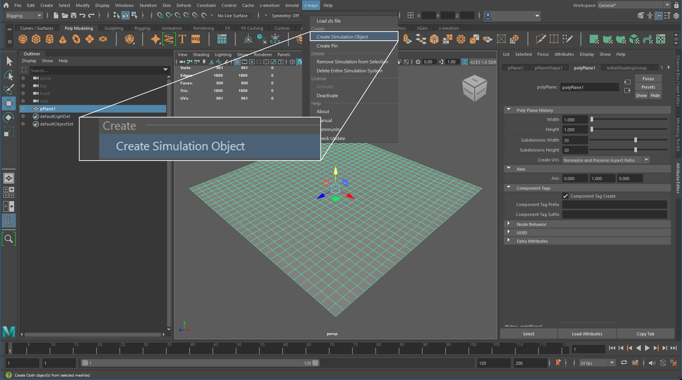Screen dimensions: 682x380
Task: Click the save scene icon
Action: [x=73, y=15]
